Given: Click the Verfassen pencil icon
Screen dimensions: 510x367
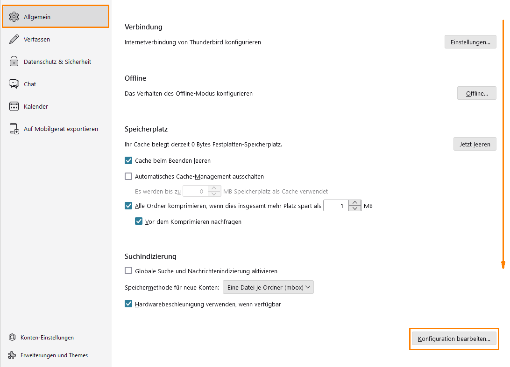Looking at the screenshot, I should pyautogui.click(x=14, y=39).
